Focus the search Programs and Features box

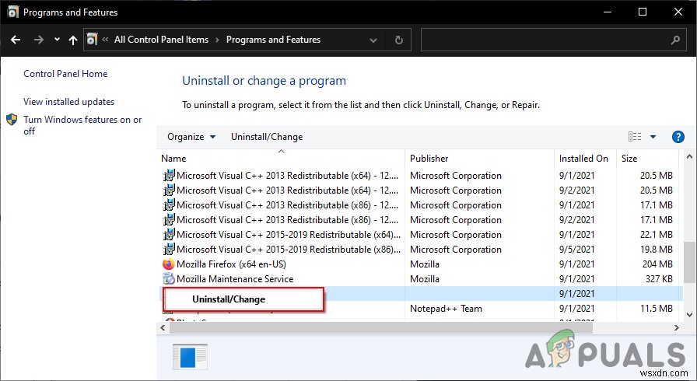tap(545, 40)
